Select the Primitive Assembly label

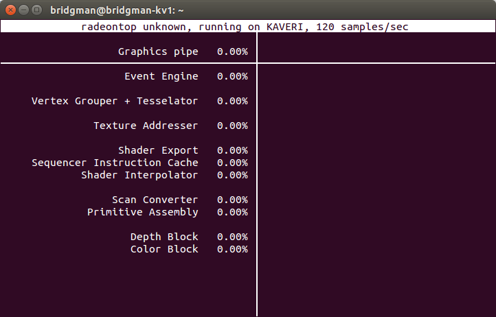point(143,212)
